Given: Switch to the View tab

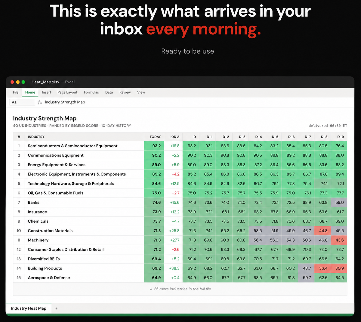Looking at the screenshot, I should coord(141,92).
